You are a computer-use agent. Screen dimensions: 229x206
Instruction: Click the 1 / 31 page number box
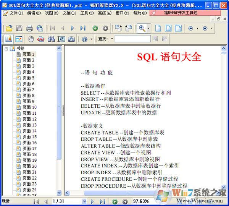[x=67, y=201]
